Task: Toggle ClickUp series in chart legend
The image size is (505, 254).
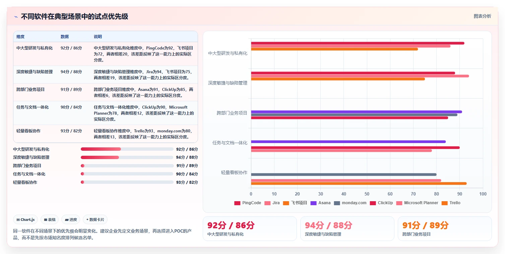Action: click(381, 203)
